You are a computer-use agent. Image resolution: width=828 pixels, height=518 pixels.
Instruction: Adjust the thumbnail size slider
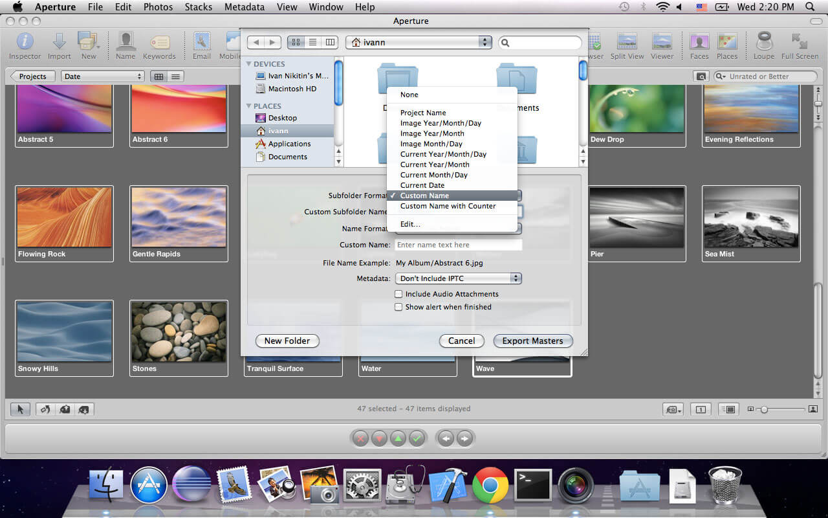764,409
